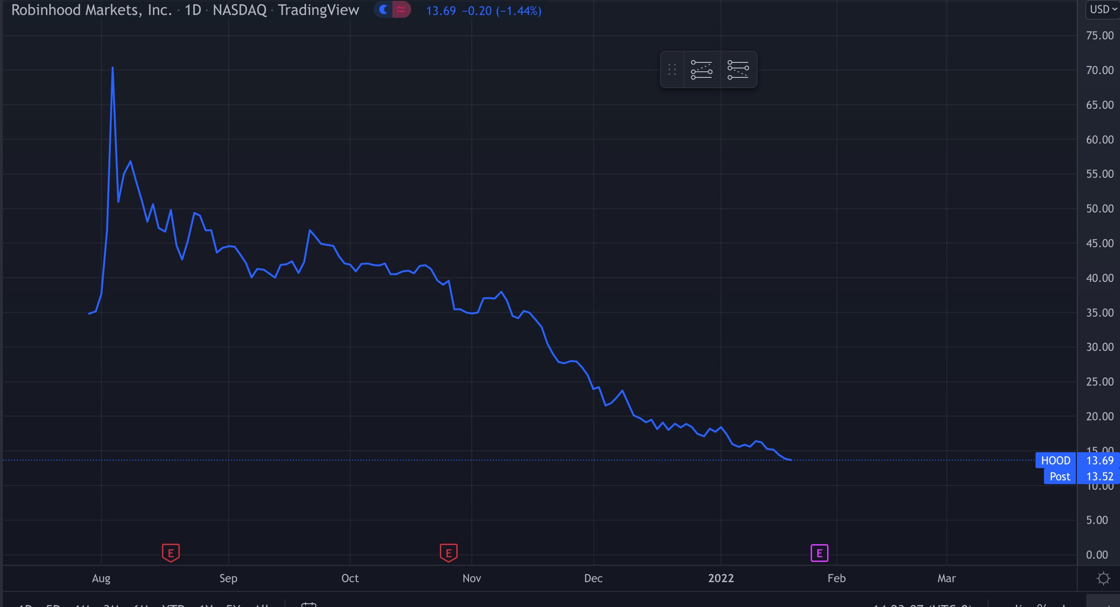Click the 25.00 price axis label
This screenshot has width=1120, height=607.
pos(1099,382)
